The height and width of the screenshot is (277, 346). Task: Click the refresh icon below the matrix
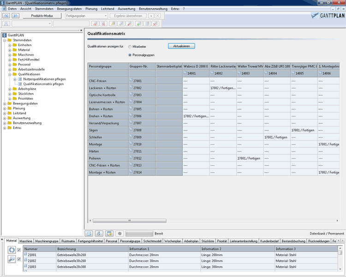[x=89, y=234]
